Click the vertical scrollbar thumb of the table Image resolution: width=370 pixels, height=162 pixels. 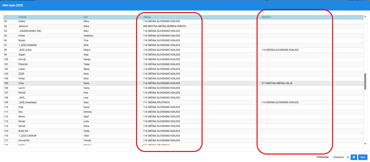coord(365,81)
